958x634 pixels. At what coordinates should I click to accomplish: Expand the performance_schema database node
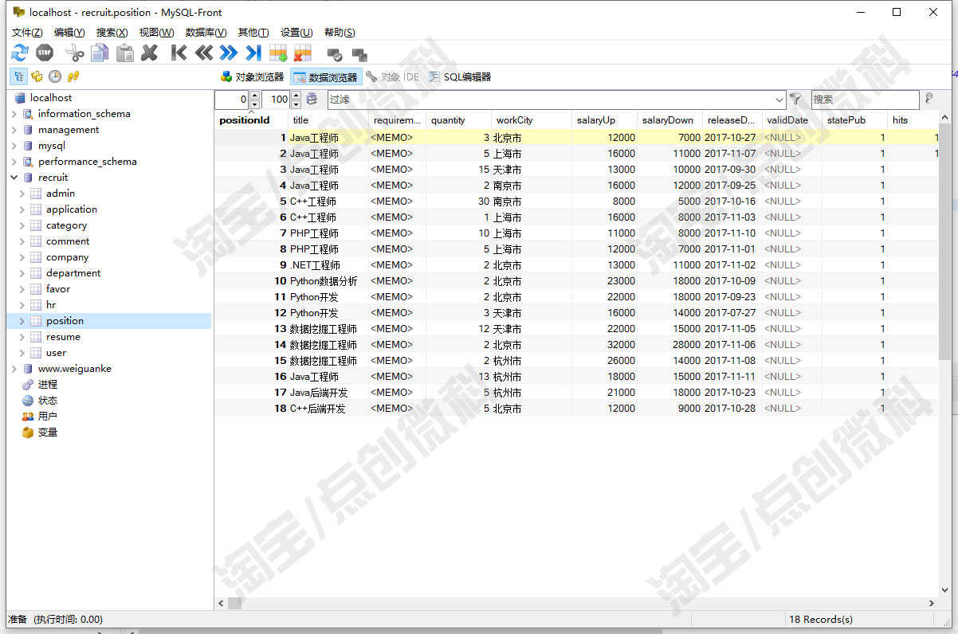tap(14, 162)
